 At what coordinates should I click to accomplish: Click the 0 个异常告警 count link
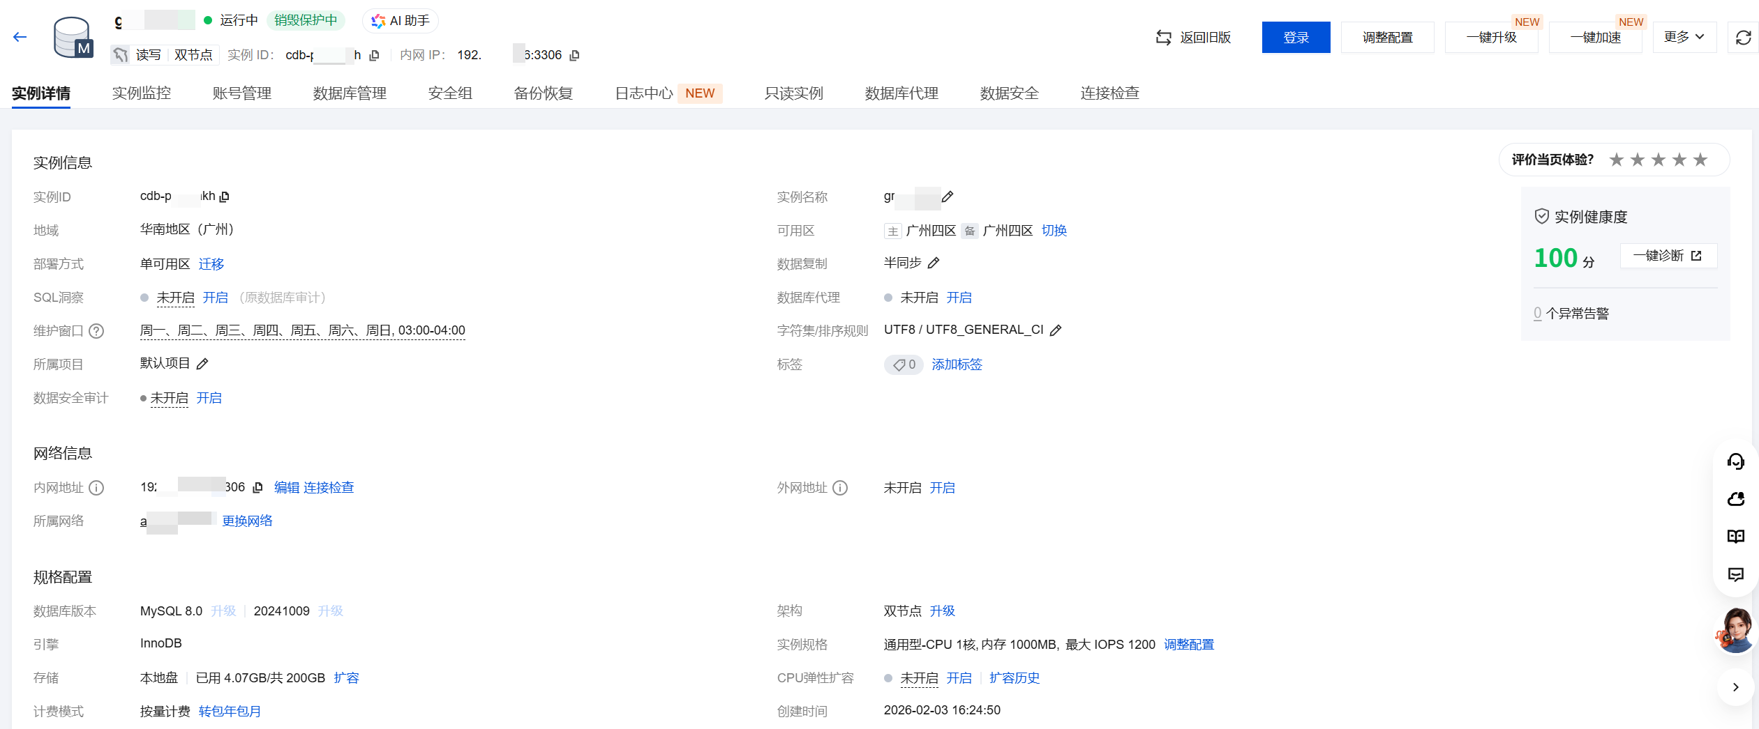[x=1538, y=314]
